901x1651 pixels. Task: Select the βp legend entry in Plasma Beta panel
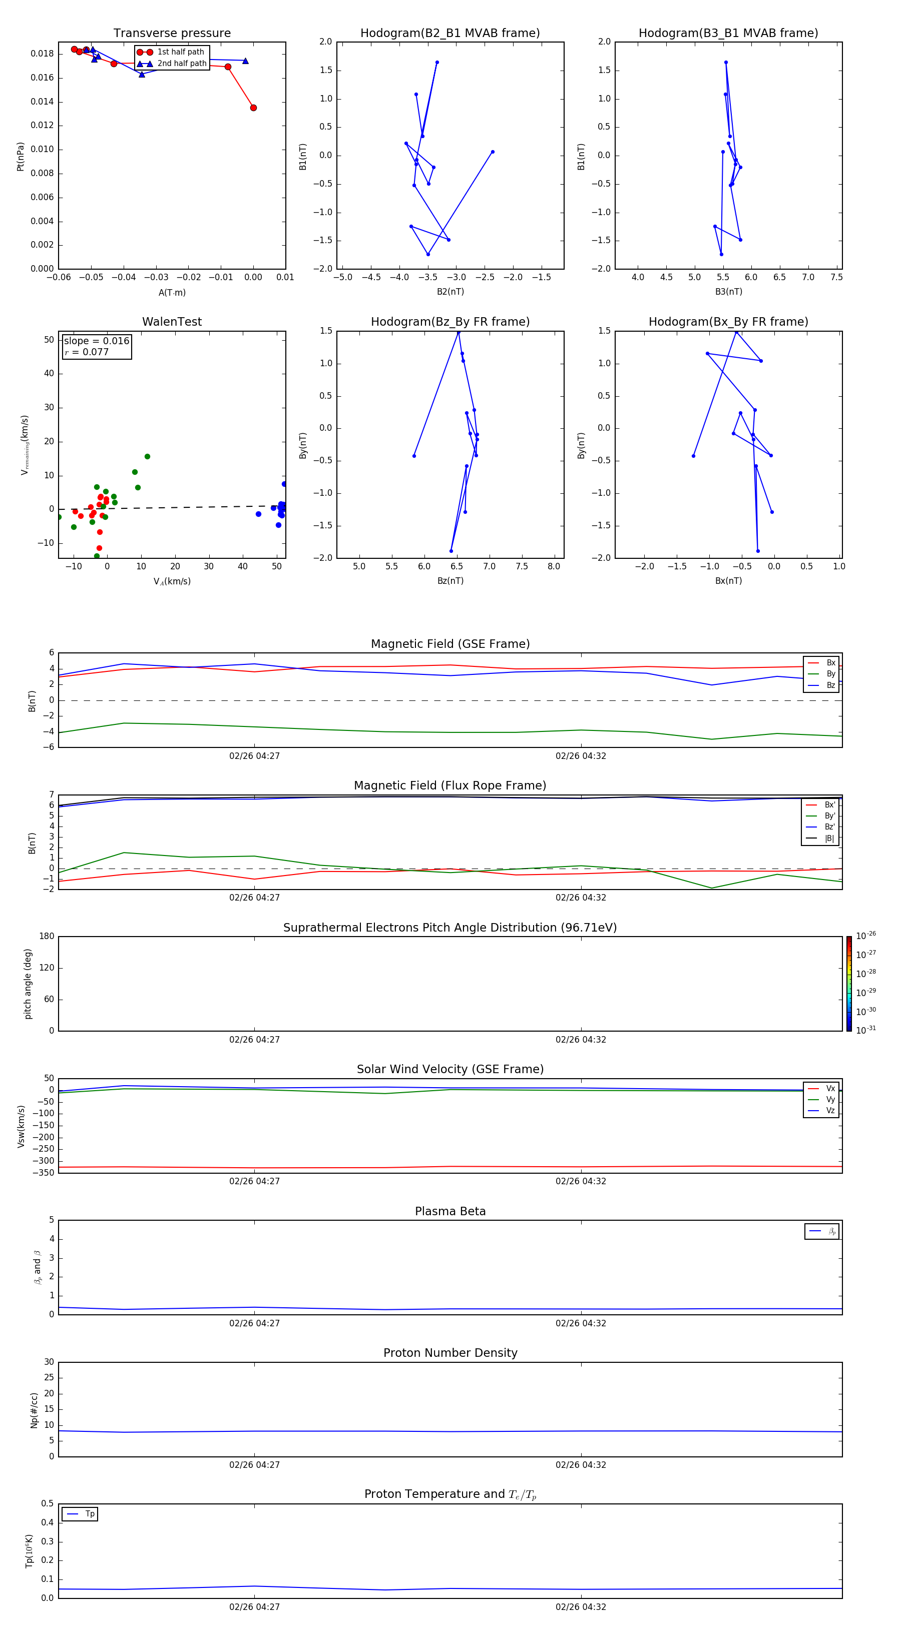pos(822,1231)
